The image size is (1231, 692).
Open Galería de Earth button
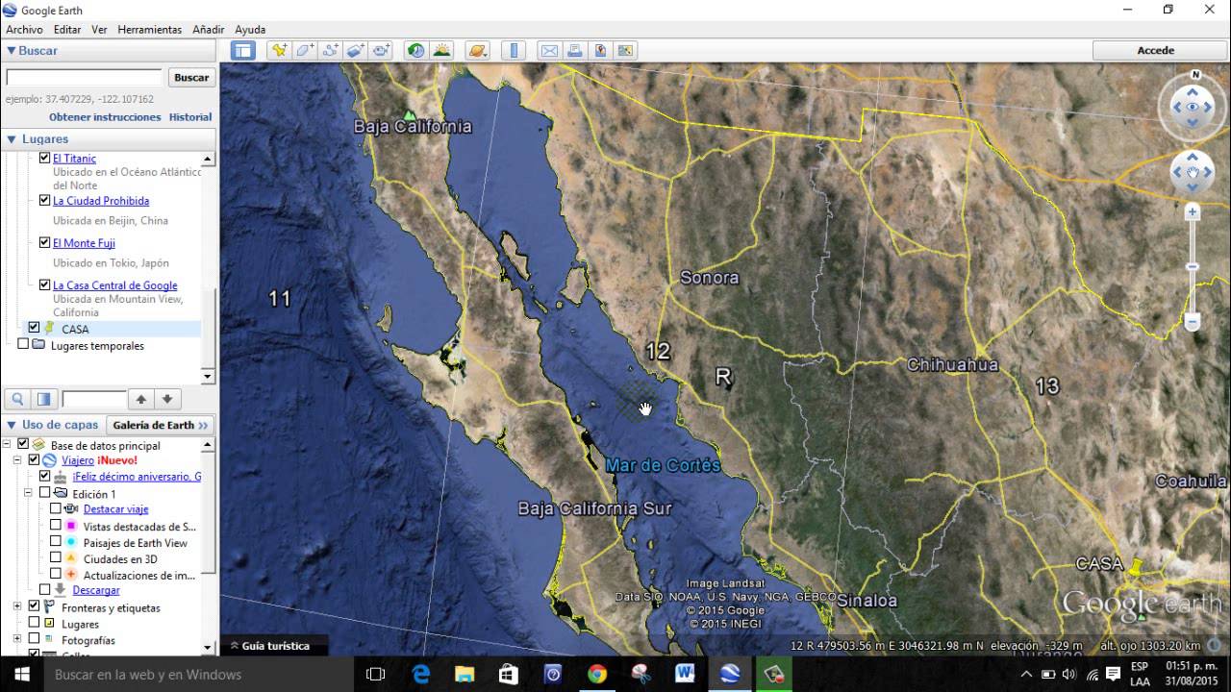click(x=161, y=425)
